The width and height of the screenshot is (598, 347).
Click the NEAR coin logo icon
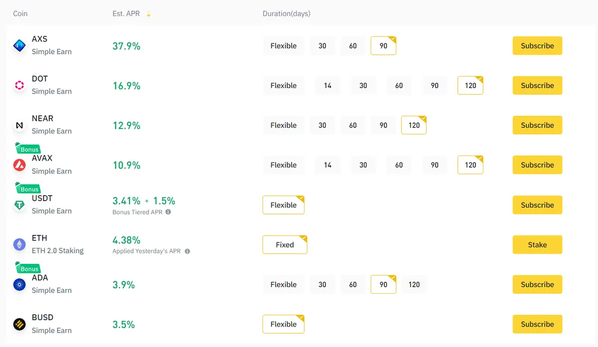click(19, 125)
